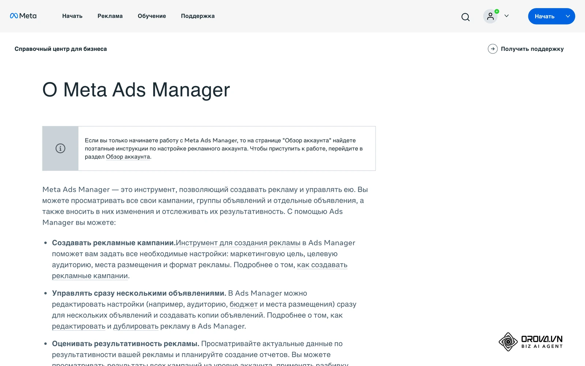Viewport: 585px width, 366px height.
Task: Open Инструмент для создания рекламы link
Action: tap(238, 243)
